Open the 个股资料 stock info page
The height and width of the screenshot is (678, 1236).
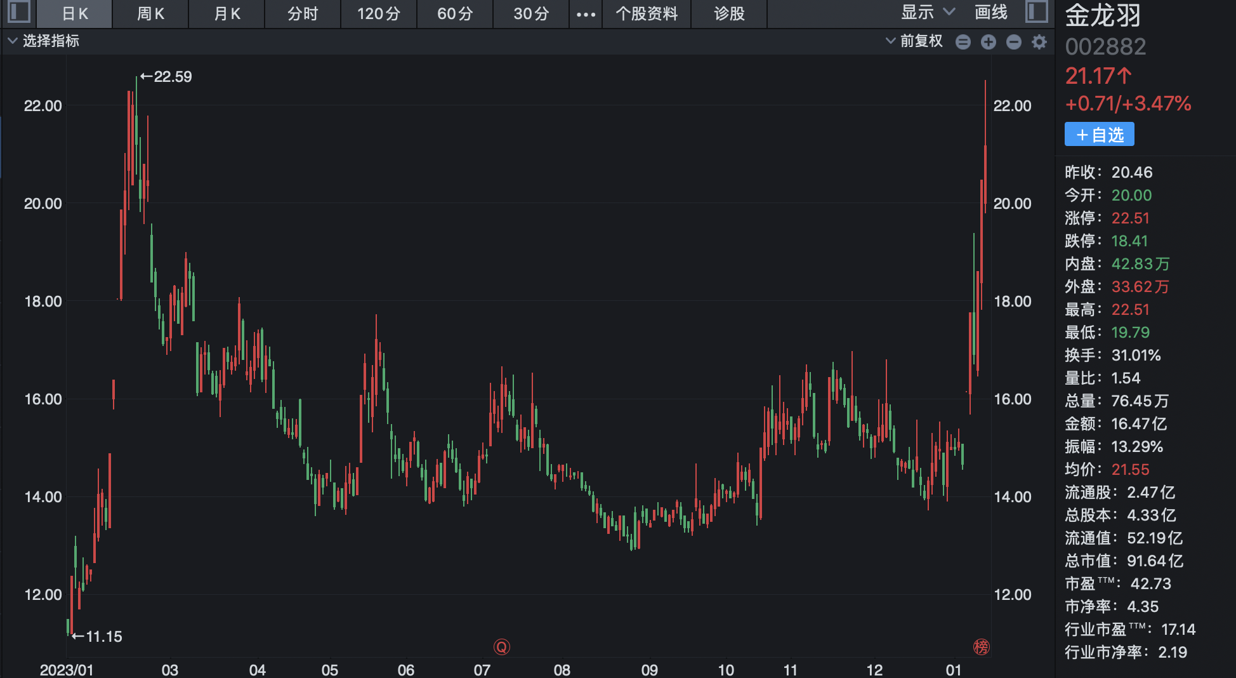point(647,14)
